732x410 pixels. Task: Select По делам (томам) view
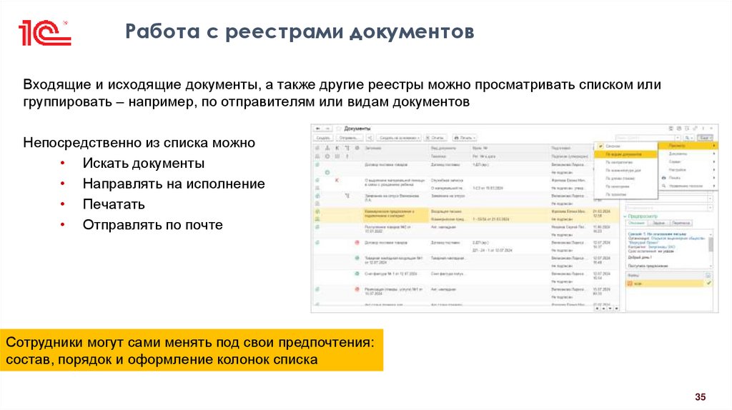coord(625,178)
